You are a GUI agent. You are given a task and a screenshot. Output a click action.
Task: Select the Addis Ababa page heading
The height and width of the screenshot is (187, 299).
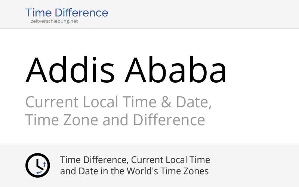126,70
